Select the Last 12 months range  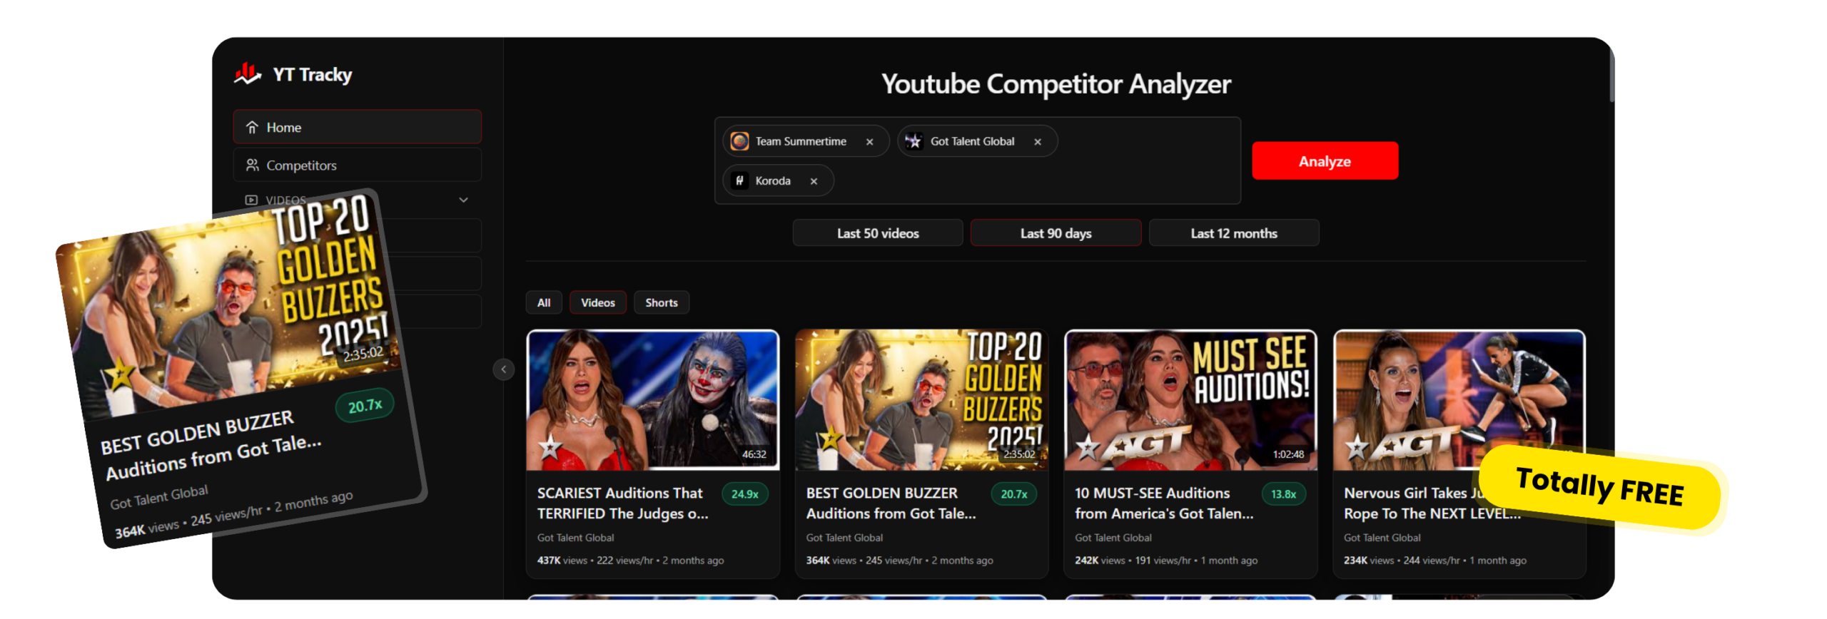pyautogui.click(x=1233, y=233)
